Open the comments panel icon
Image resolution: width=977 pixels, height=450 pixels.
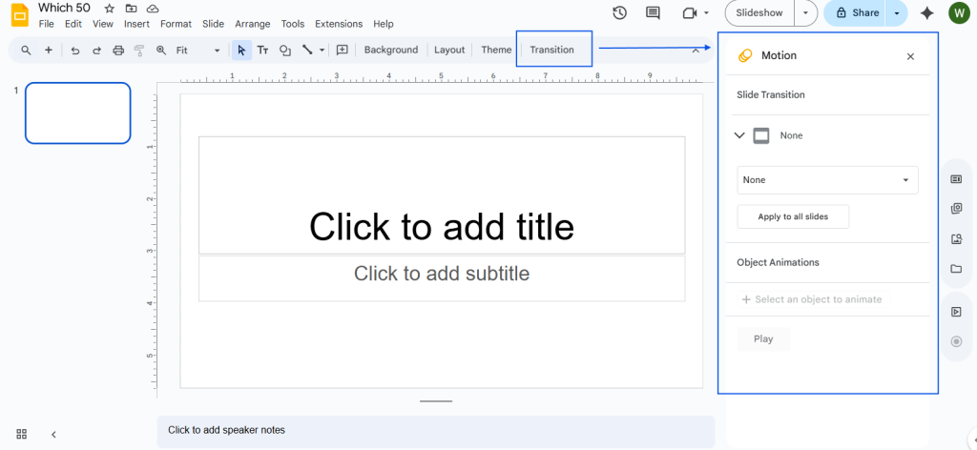tap(653, 12)
